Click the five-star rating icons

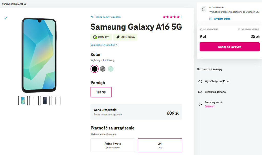click(x=171, y=17)
